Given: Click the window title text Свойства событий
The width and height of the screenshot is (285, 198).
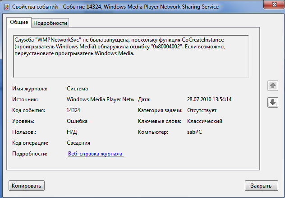Looking at the screenshot, I should point(35,7).
